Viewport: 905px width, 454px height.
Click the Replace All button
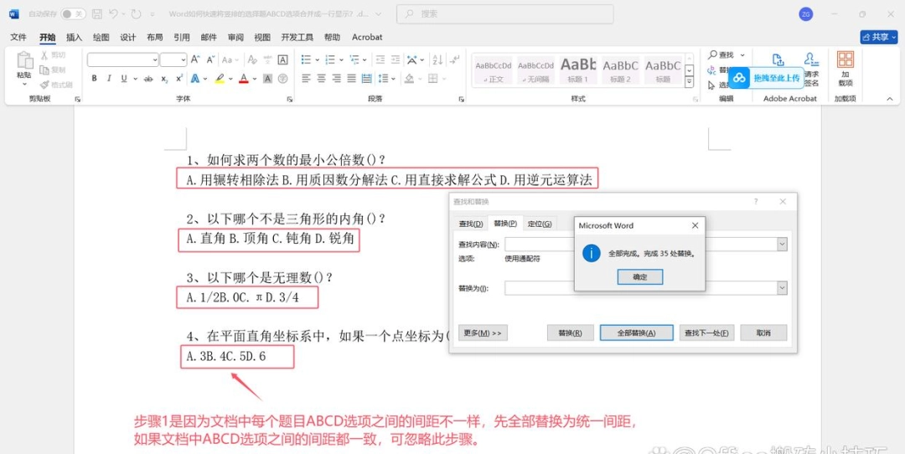click(637, 333)
